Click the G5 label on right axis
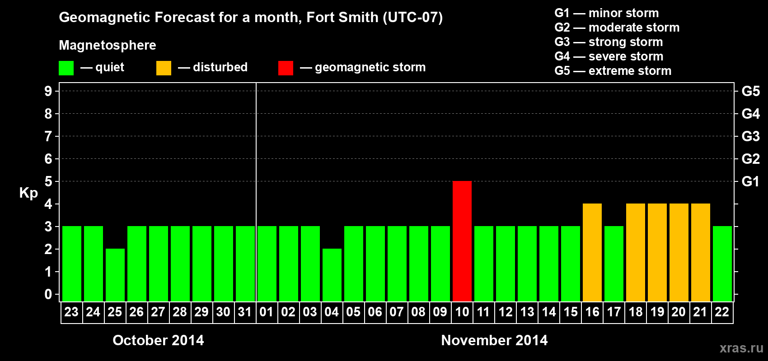 (x=751, y=91)
